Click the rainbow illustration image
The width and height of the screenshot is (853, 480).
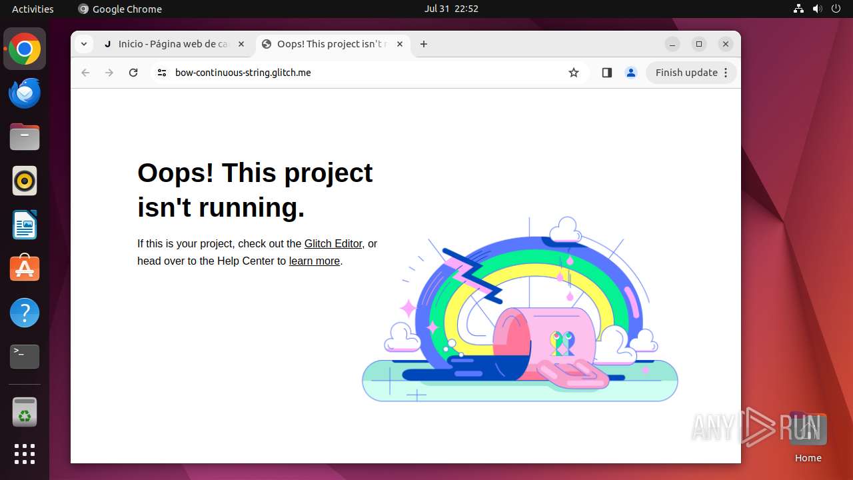pyautogui.click(x=520, y=310)
